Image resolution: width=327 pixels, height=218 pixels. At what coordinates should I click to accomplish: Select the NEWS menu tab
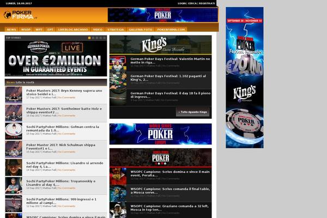[11, 29]
